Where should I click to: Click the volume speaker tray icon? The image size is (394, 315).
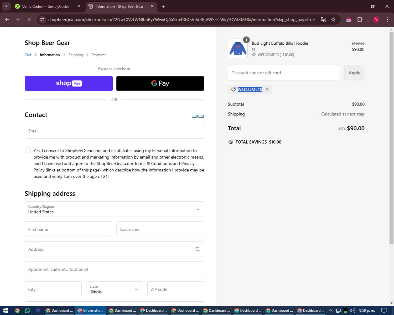pos(353,311)
